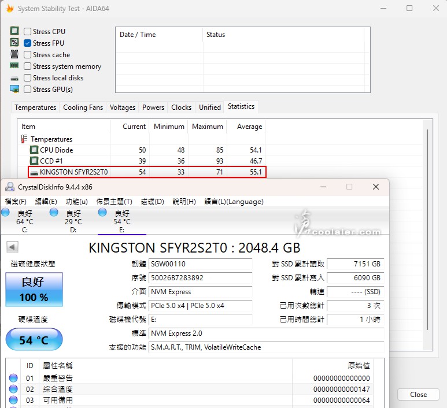
Task: Click the AIDA64 flame title icon
Action: click(10, 8)
